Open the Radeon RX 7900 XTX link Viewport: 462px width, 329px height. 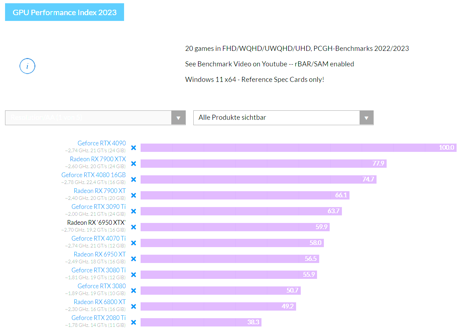[98, 159]
